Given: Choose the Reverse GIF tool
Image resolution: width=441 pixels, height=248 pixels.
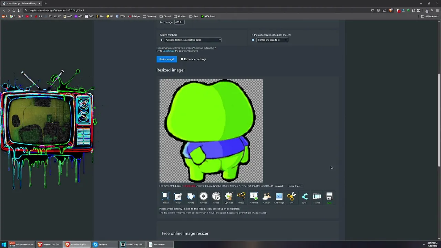Looking at the screenshot, I should pos(204,198).
